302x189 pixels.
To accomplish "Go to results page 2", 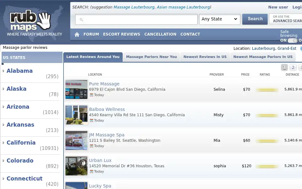I will pos(293,67).
